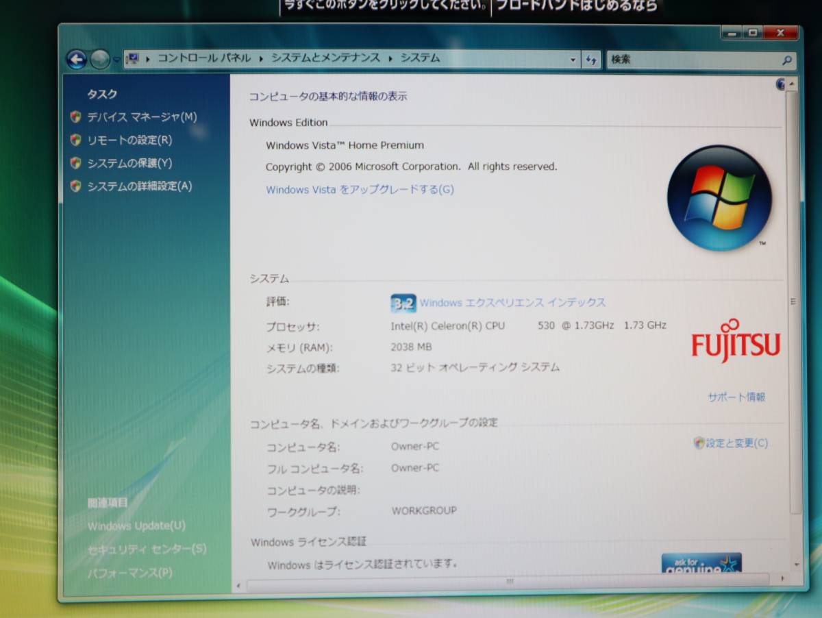Click the コンピュータの基本的な情報の表示 heading
Image resolution: width=822 pixels, height=618 pixels.
[x=327, y=97]
